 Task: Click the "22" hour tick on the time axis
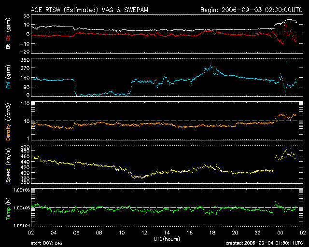[x=257, y=233]
